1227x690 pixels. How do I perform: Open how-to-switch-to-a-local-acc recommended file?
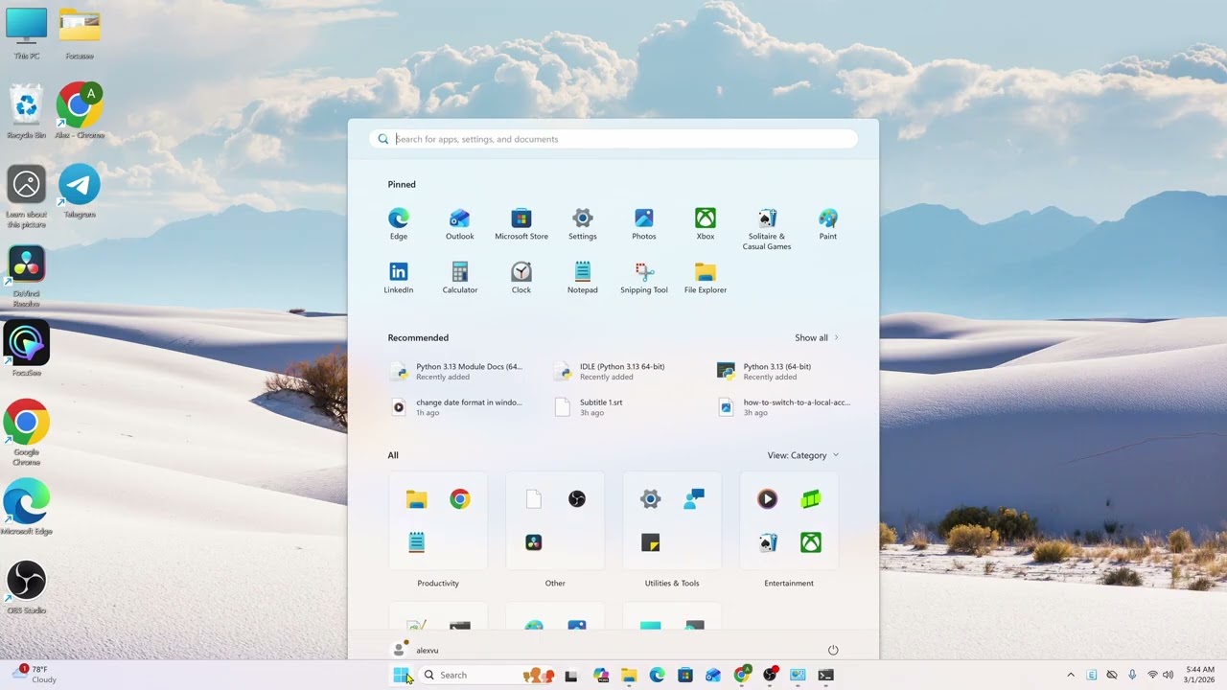coord(784,407)
